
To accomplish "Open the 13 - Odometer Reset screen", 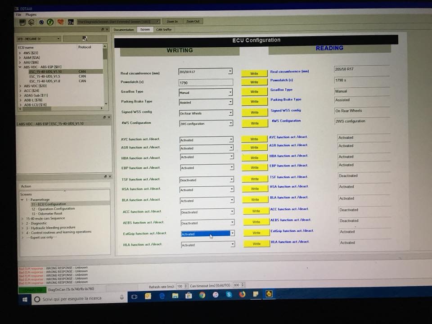I will [47, 213].
